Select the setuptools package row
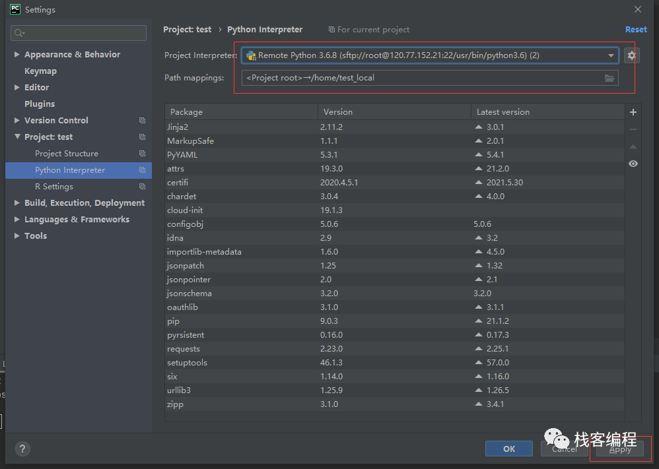The image size is (659, 469). pos(395,362)
